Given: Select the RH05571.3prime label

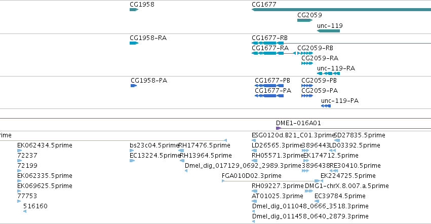Looking at the screenshot, I should point(278,156).
